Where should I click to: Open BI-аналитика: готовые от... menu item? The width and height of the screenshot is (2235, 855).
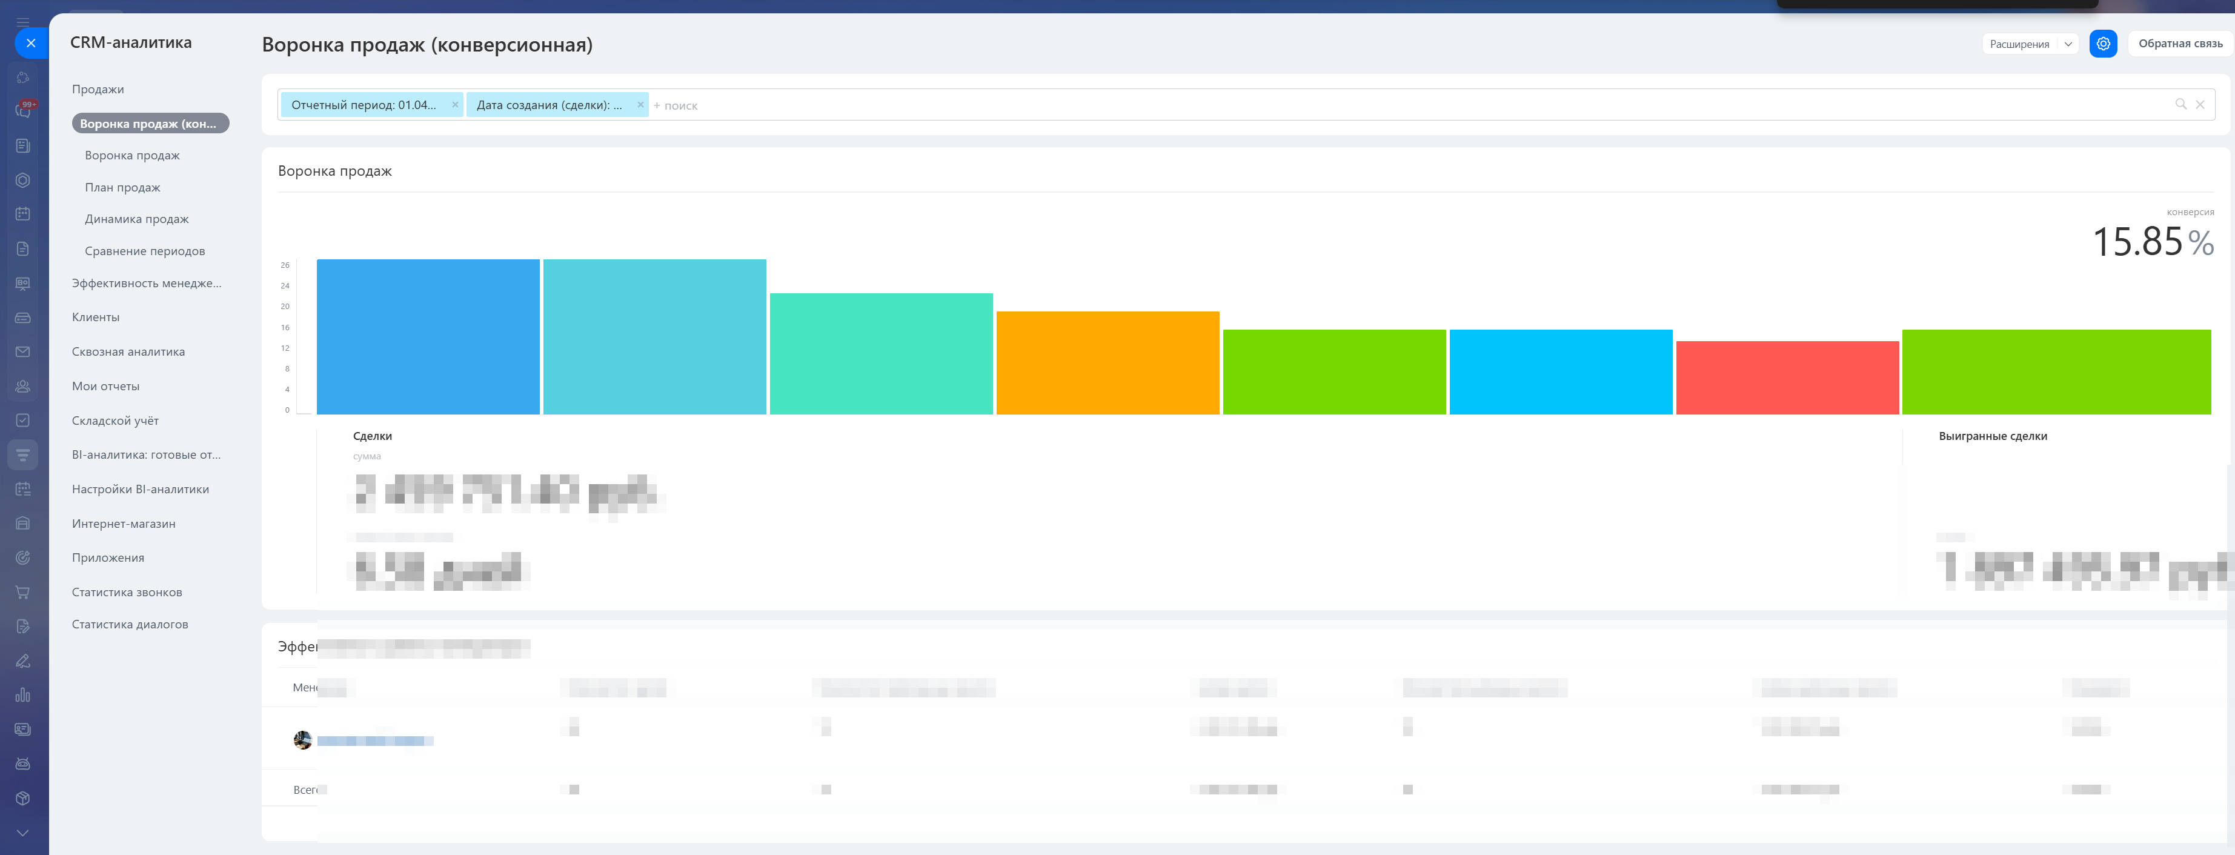146,455
